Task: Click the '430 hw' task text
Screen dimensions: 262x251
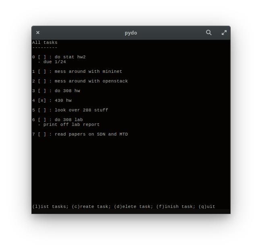Action: pos(63,101)
